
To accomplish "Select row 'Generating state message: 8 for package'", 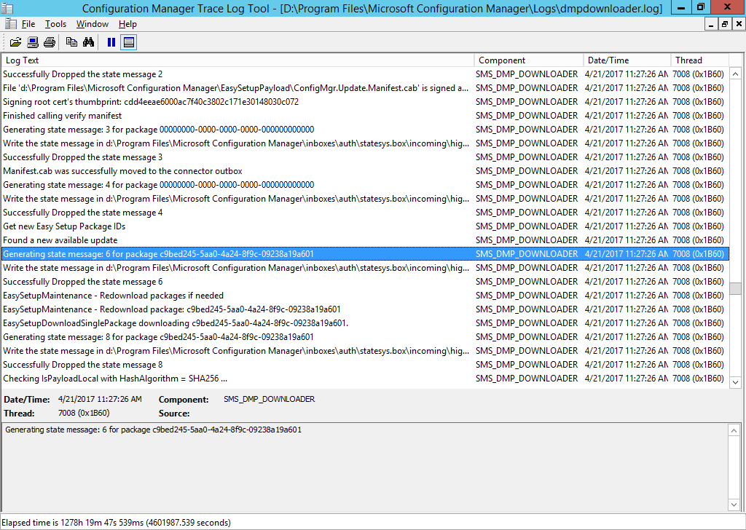I will pos(365,336).
